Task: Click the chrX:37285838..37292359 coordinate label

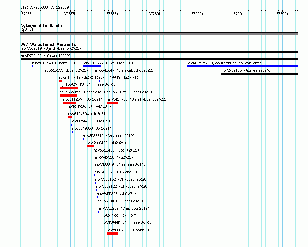Action: pos(45,7)
